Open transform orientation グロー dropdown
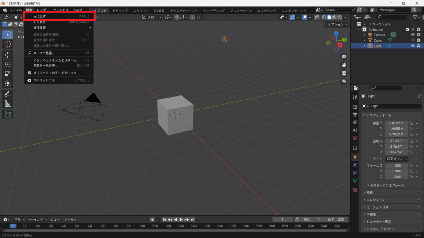The width and height of the screenshot is (424, 238). (x=152, y=17)
